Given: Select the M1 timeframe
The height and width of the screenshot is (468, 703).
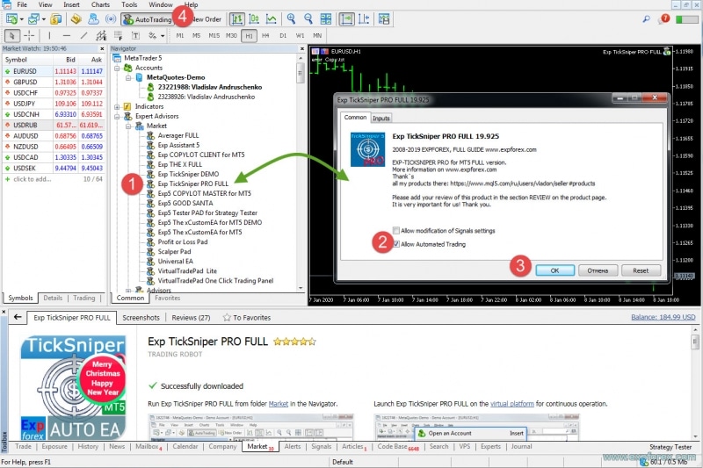Looking at the screenshot, I should coord(180,35).
